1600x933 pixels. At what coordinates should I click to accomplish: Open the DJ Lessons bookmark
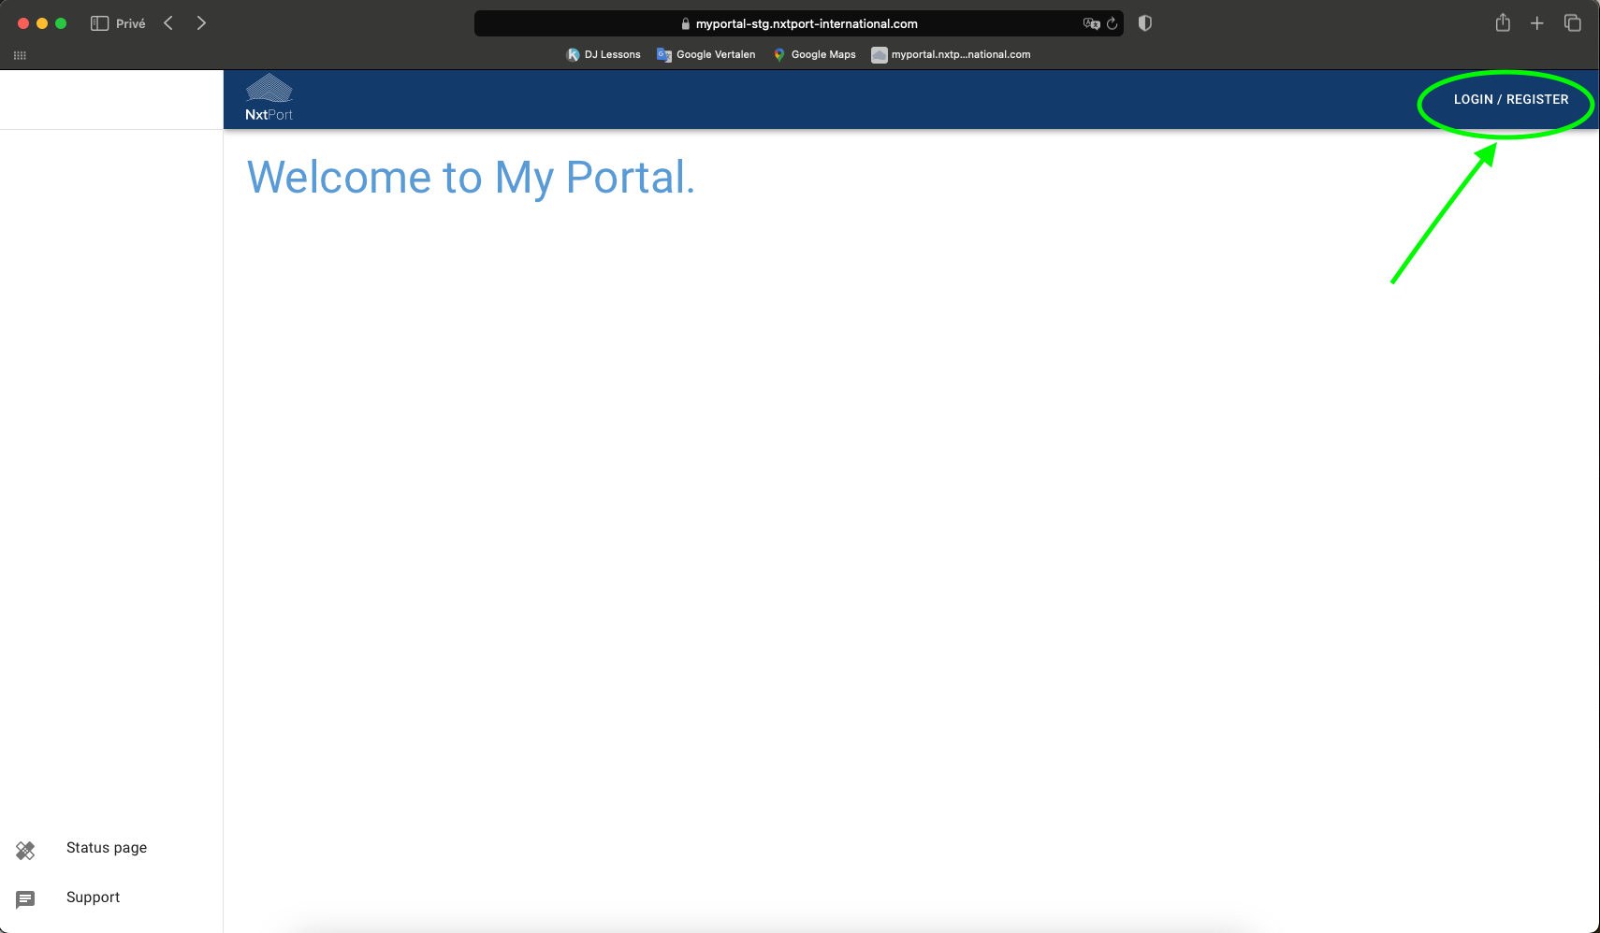(604, 55)
